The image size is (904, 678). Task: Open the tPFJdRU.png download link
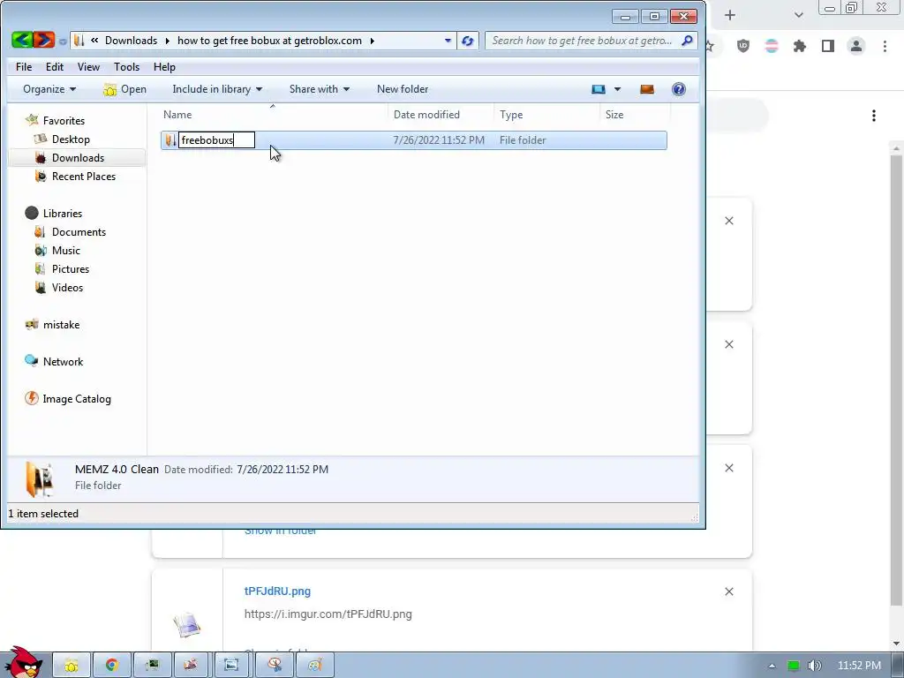pos(277,591)
